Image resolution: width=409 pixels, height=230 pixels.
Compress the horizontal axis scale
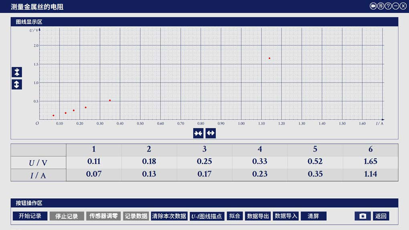198,133
